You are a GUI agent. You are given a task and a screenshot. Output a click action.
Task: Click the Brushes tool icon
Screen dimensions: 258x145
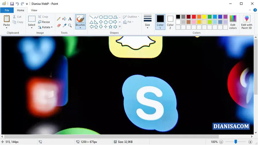(81, 19)
